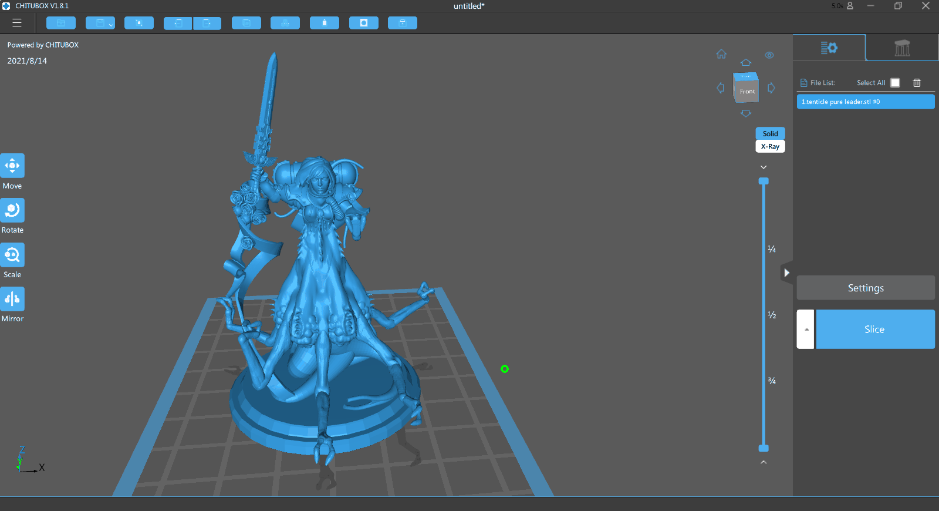Click the Hollow model toolbar button

pyautogui.click(x=325, y=23)
